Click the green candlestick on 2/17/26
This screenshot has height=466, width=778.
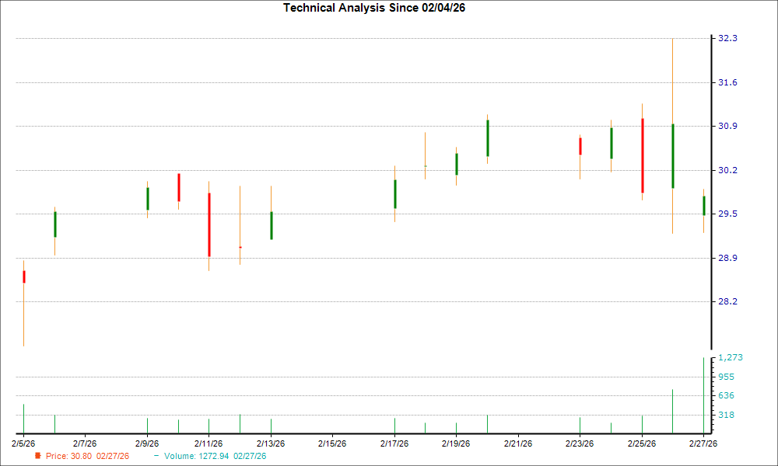395,195
